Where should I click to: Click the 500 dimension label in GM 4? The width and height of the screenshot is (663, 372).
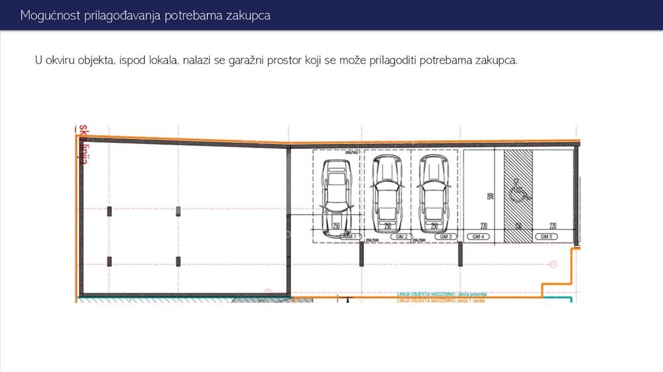[x=491, y=197]
